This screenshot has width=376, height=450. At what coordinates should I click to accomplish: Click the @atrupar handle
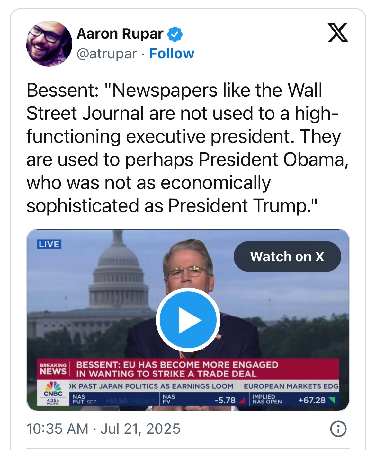107,54
